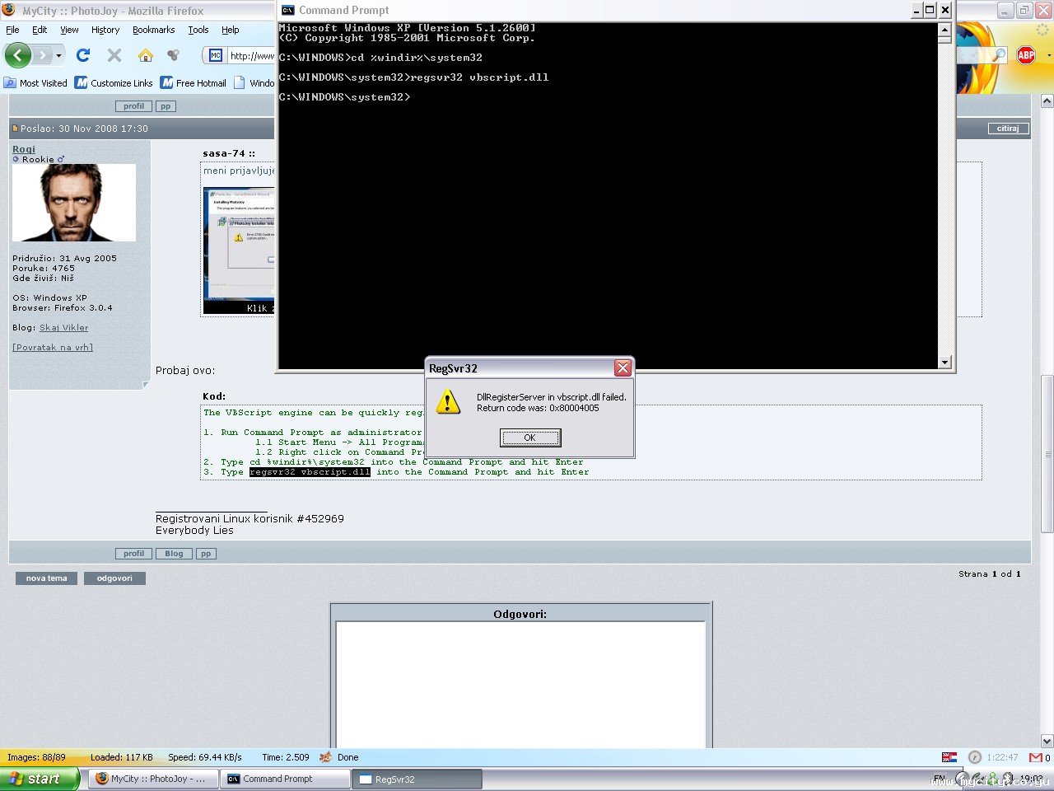Go back with Firefox's green Back arrow
Image resolution: width=1054 pixels, height=791 pixels.
[18, 55]
